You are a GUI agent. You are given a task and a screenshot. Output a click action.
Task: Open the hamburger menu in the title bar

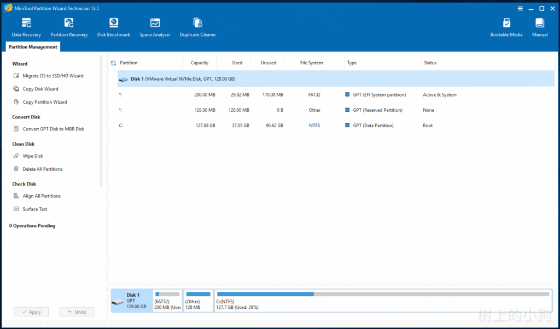520,8
